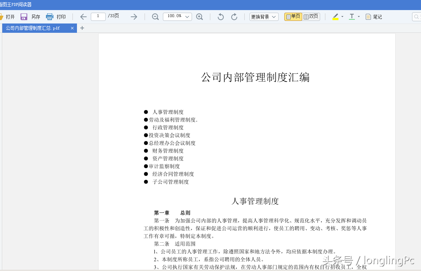Go to next page with right arrow
Screen dimensions: 421x271
134,17
